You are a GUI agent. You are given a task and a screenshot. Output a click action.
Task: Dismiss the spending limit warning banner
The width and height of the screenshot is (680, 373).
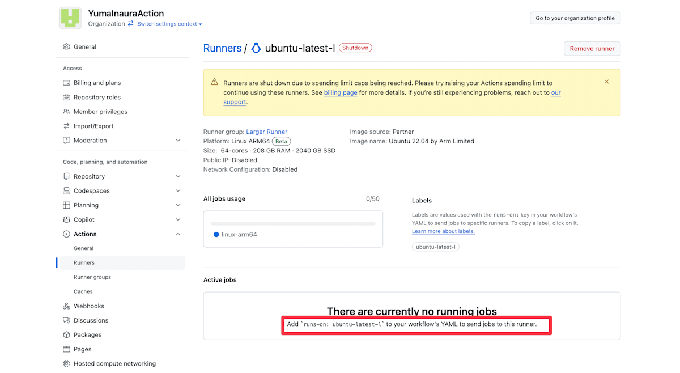click(606, 82)
